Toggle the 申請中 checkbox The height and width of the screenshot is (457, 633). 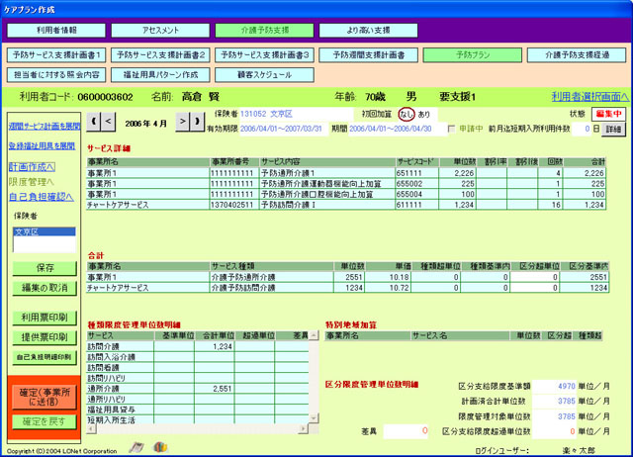click(x=452, y=129)
